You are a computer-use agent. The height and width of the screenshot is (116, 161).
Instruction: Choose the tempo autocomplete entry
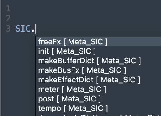pos(99,108)
